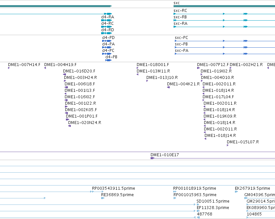
Task: Click feature DME1-017L04.F
Action: pyautogui.click(x=218, y=97)
